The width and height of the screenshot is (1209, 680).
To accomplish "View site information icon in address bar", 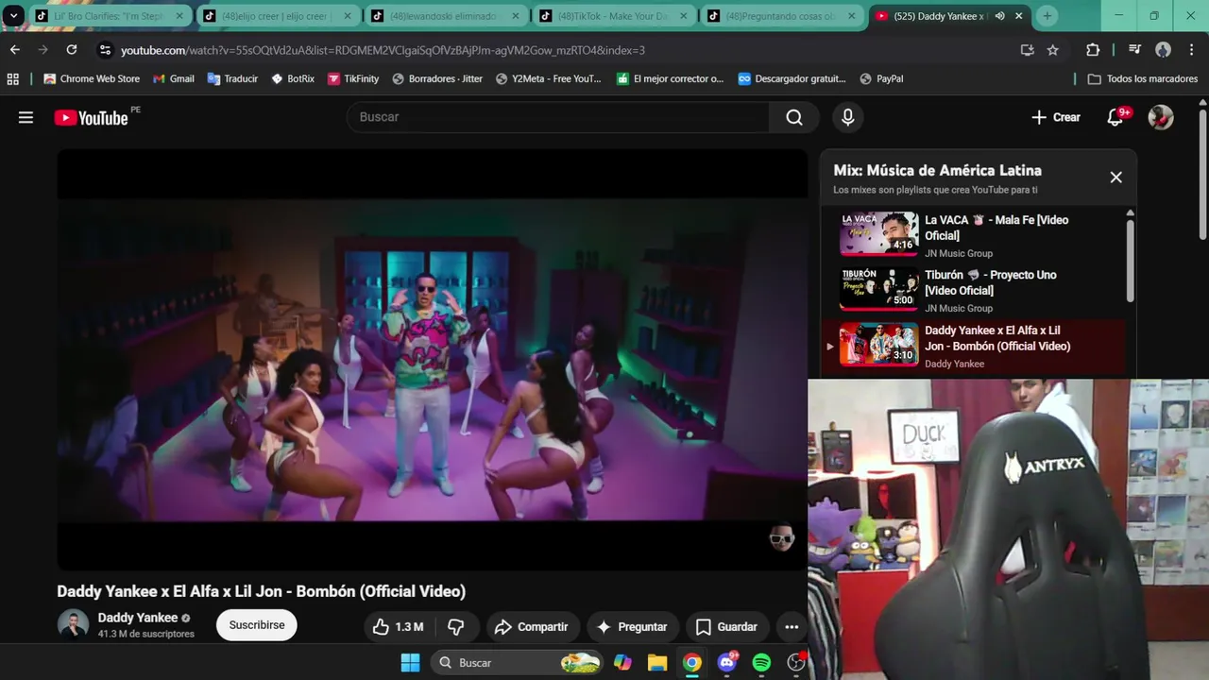I will [x=105, y=50].
